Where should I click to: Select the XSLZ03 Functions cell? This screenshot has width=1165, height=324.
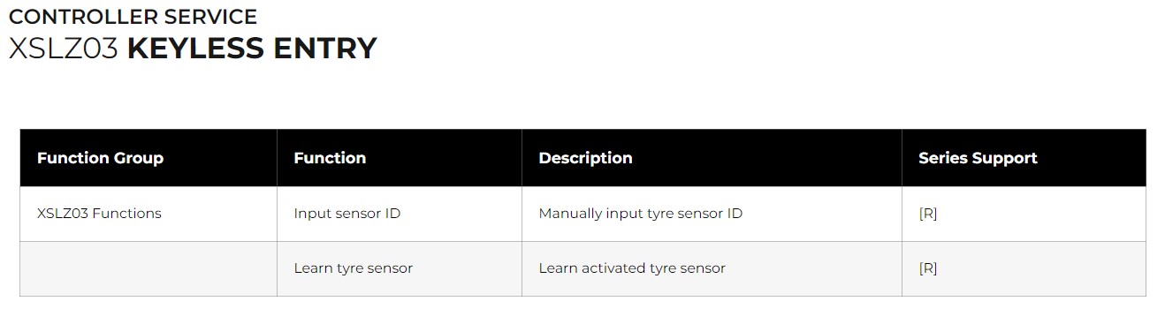point(99,213)
